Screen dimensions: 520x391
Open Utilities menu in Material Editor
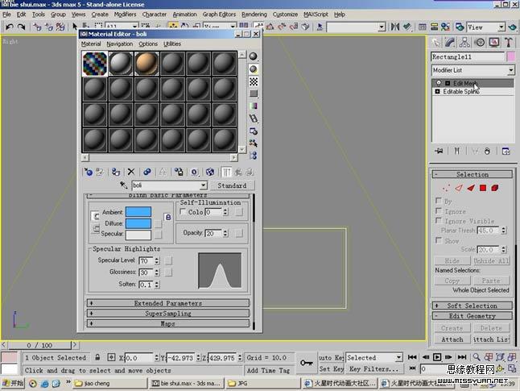(172, 44)
